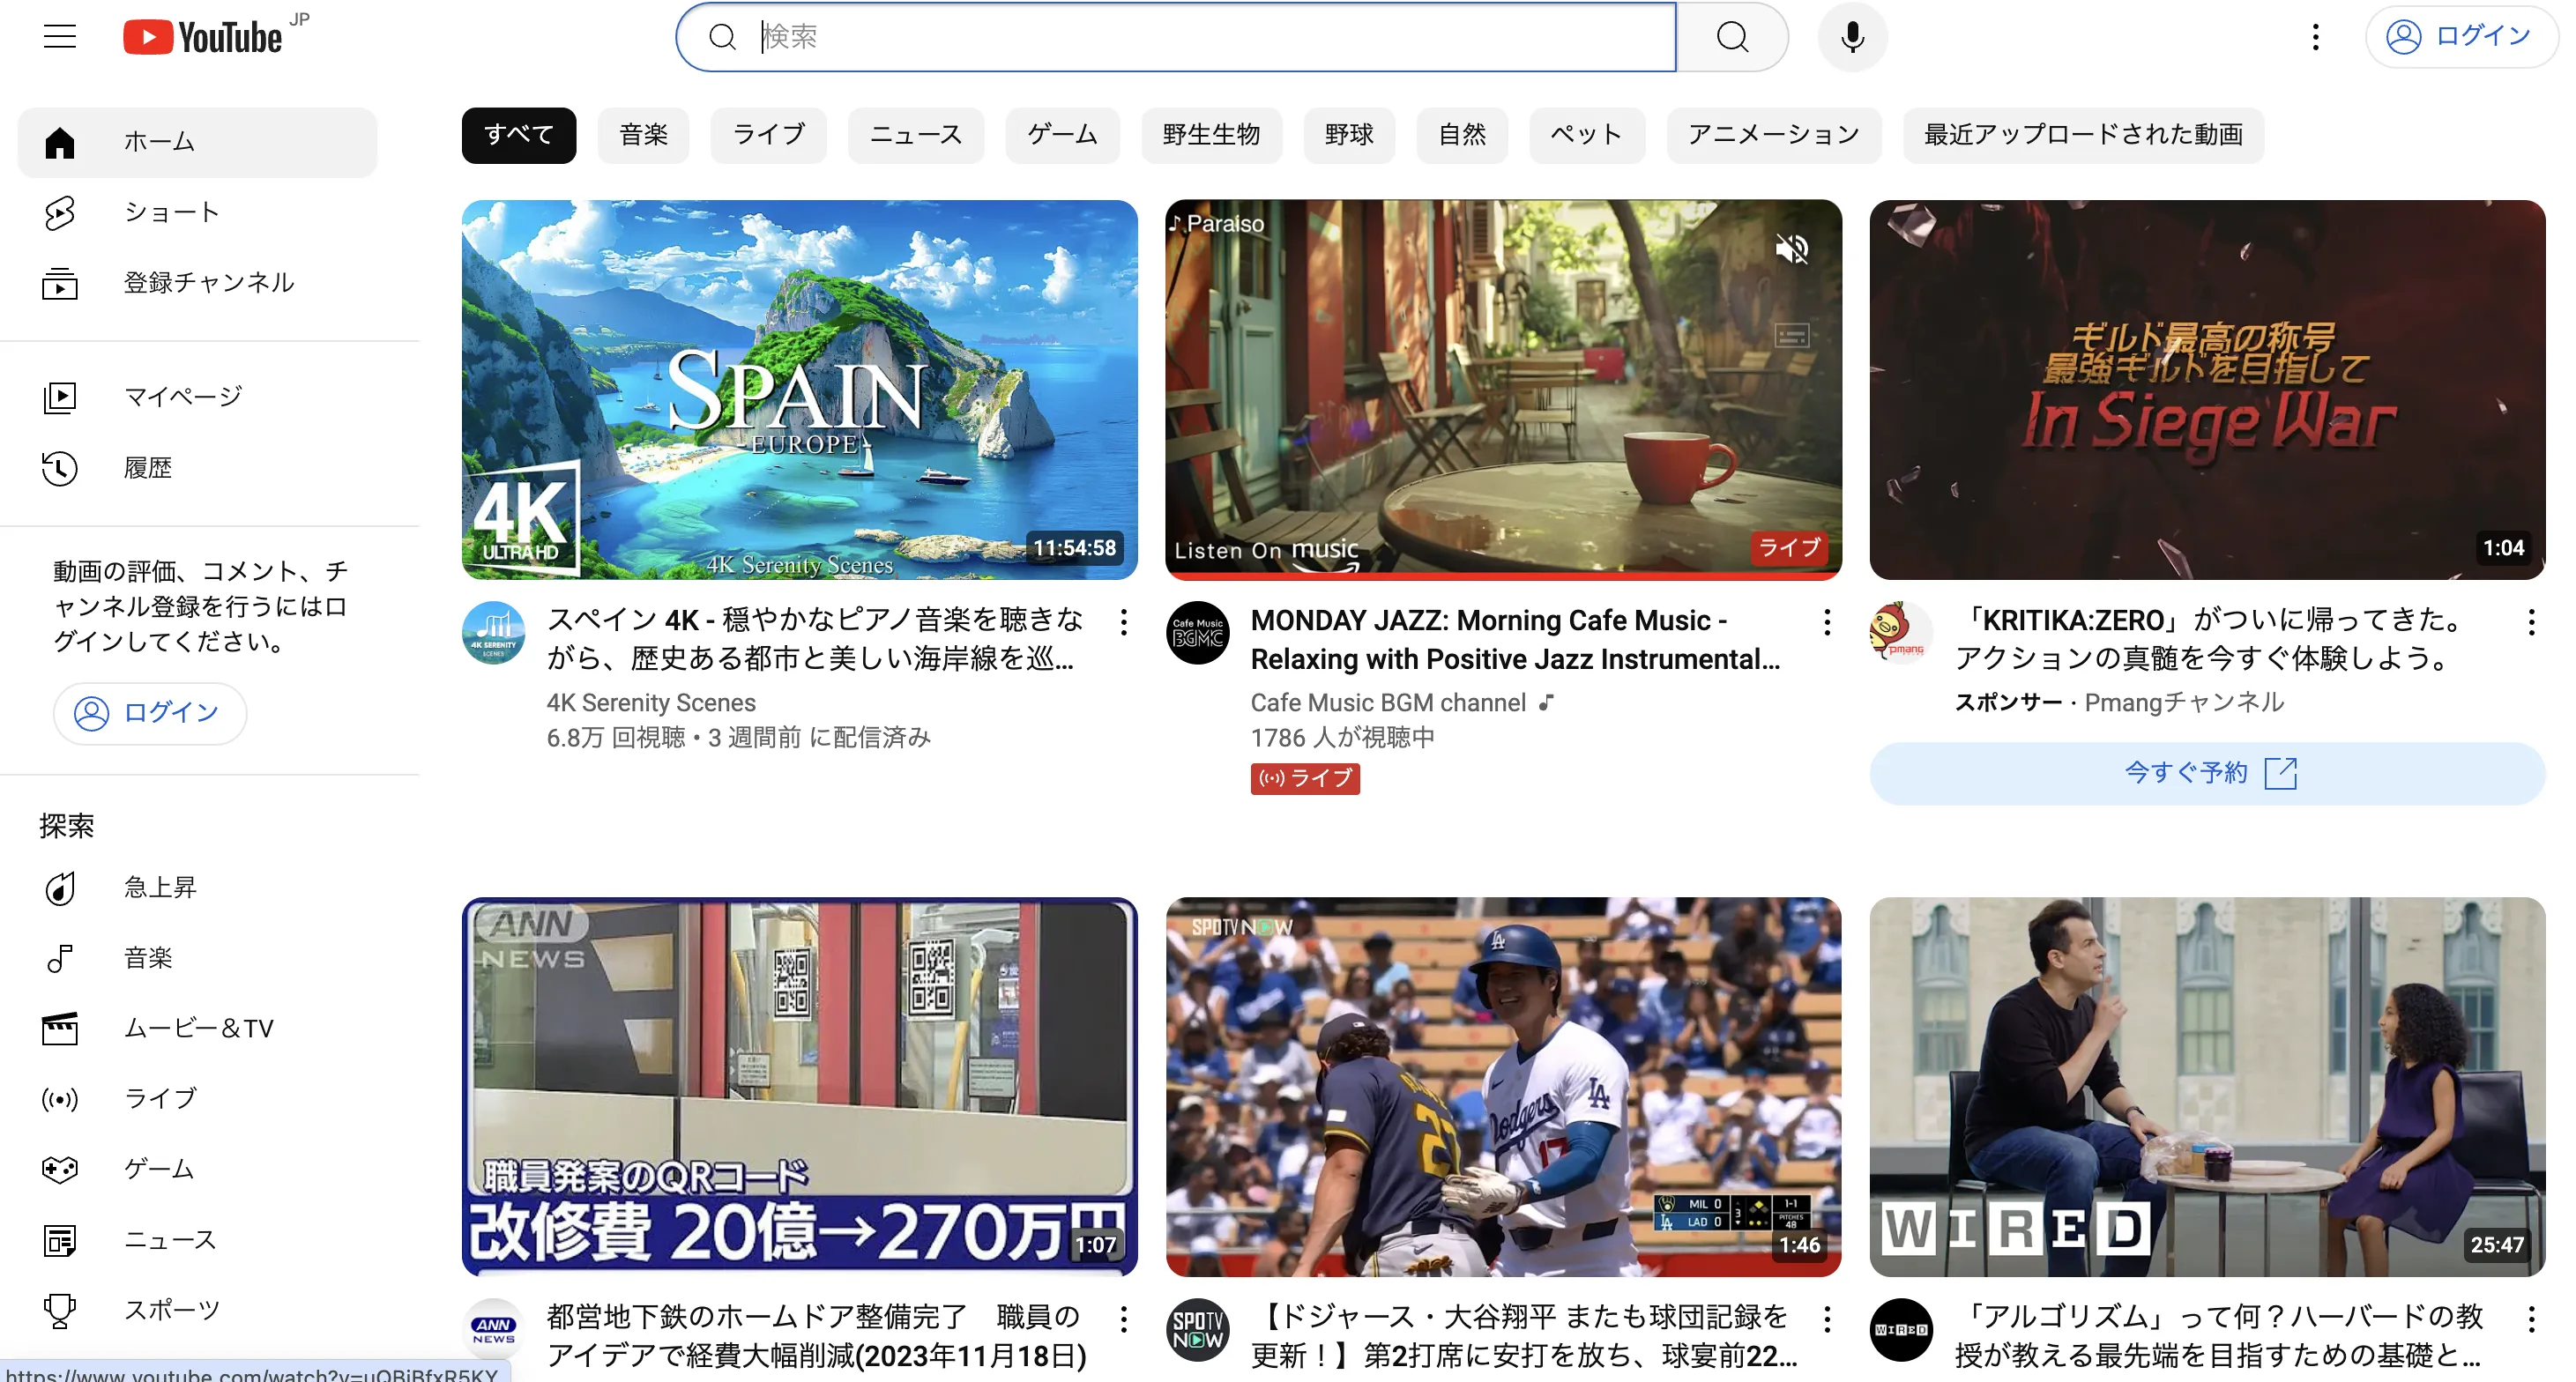Click the スペイン 4K video title
The height and width of the screenshot is (1382, 2576).
coord(815,639)
